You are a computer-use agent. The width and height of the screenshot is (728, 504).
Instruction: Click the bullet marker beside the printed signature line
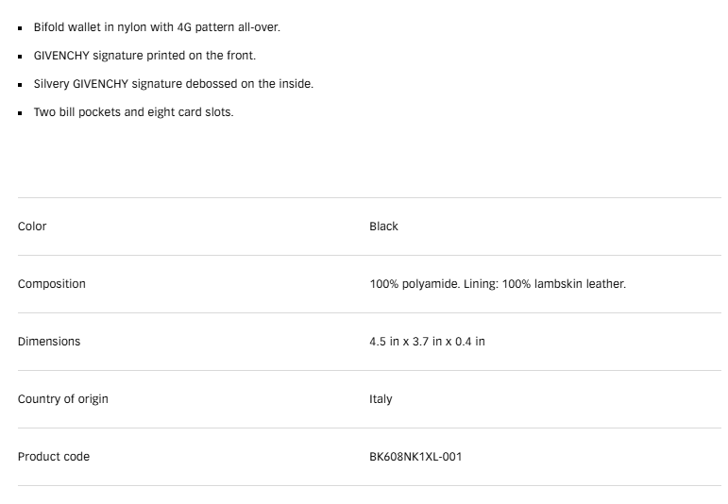tap(20, 56)
